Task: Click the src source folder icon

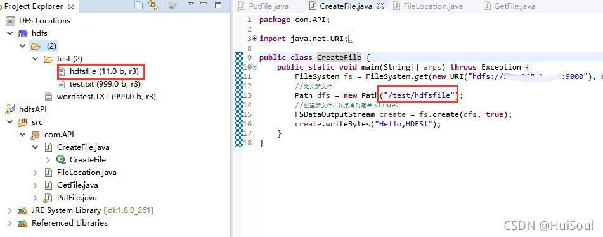Action: 23,122
